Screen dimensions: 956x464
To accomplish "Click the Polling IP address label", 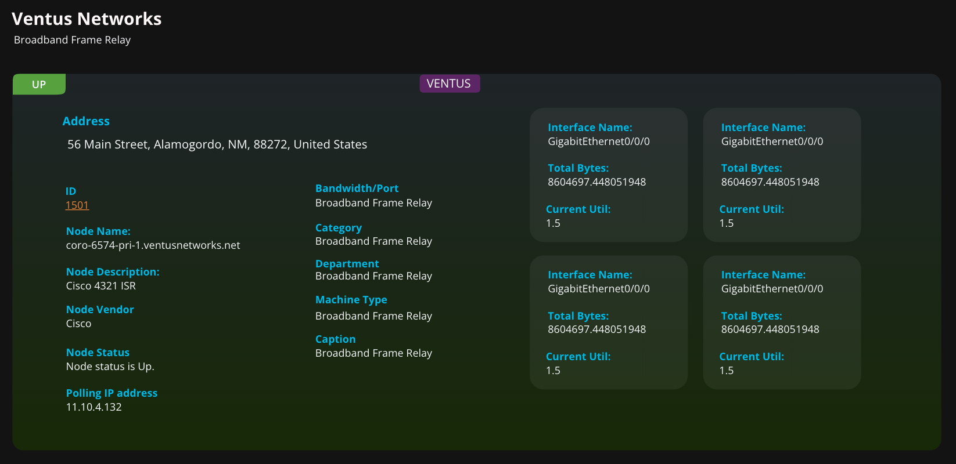I will tap(112, 393).
